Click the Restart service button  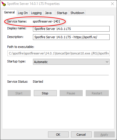tap(97, 93)
